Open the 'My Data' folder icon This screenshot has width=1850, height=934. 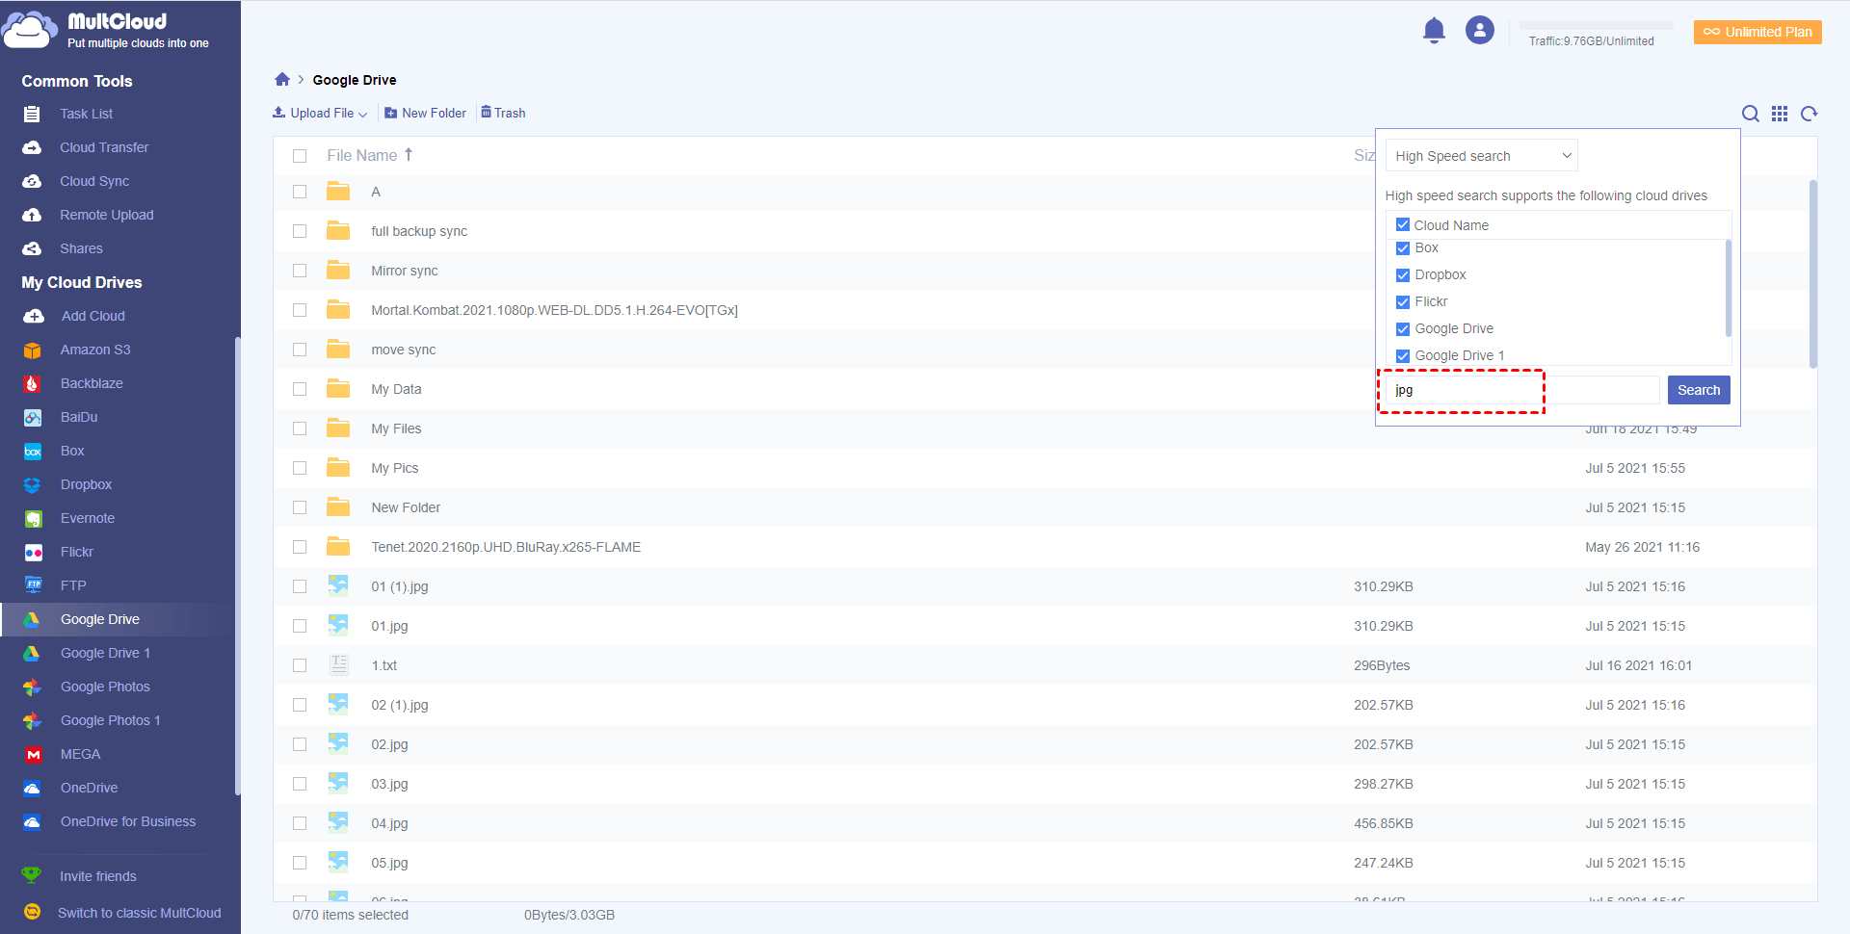338,388
